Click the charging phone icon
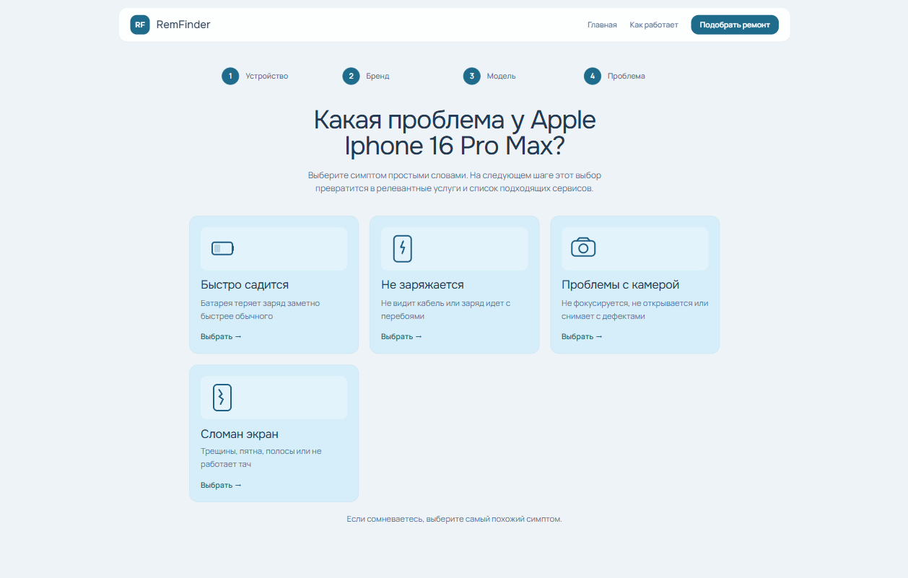This screenshot has width=908, height=578. point(403,249)
